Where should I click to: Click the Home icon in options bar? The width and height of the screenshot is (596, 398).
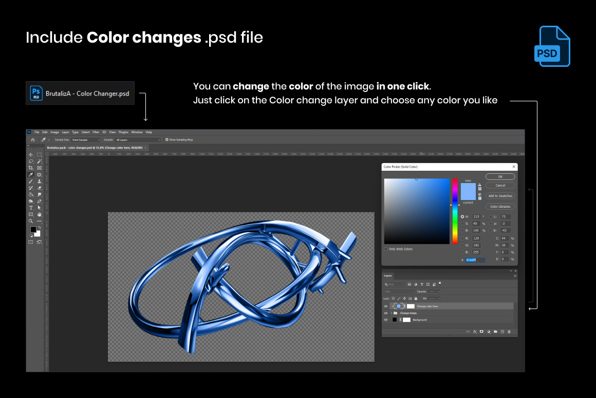point(33,140)
